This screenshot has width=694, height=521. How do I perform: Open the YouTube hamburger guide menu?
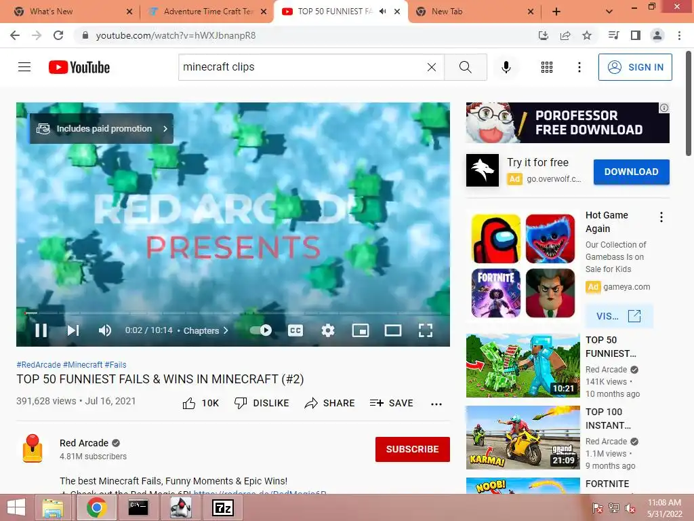coord(24,67)
